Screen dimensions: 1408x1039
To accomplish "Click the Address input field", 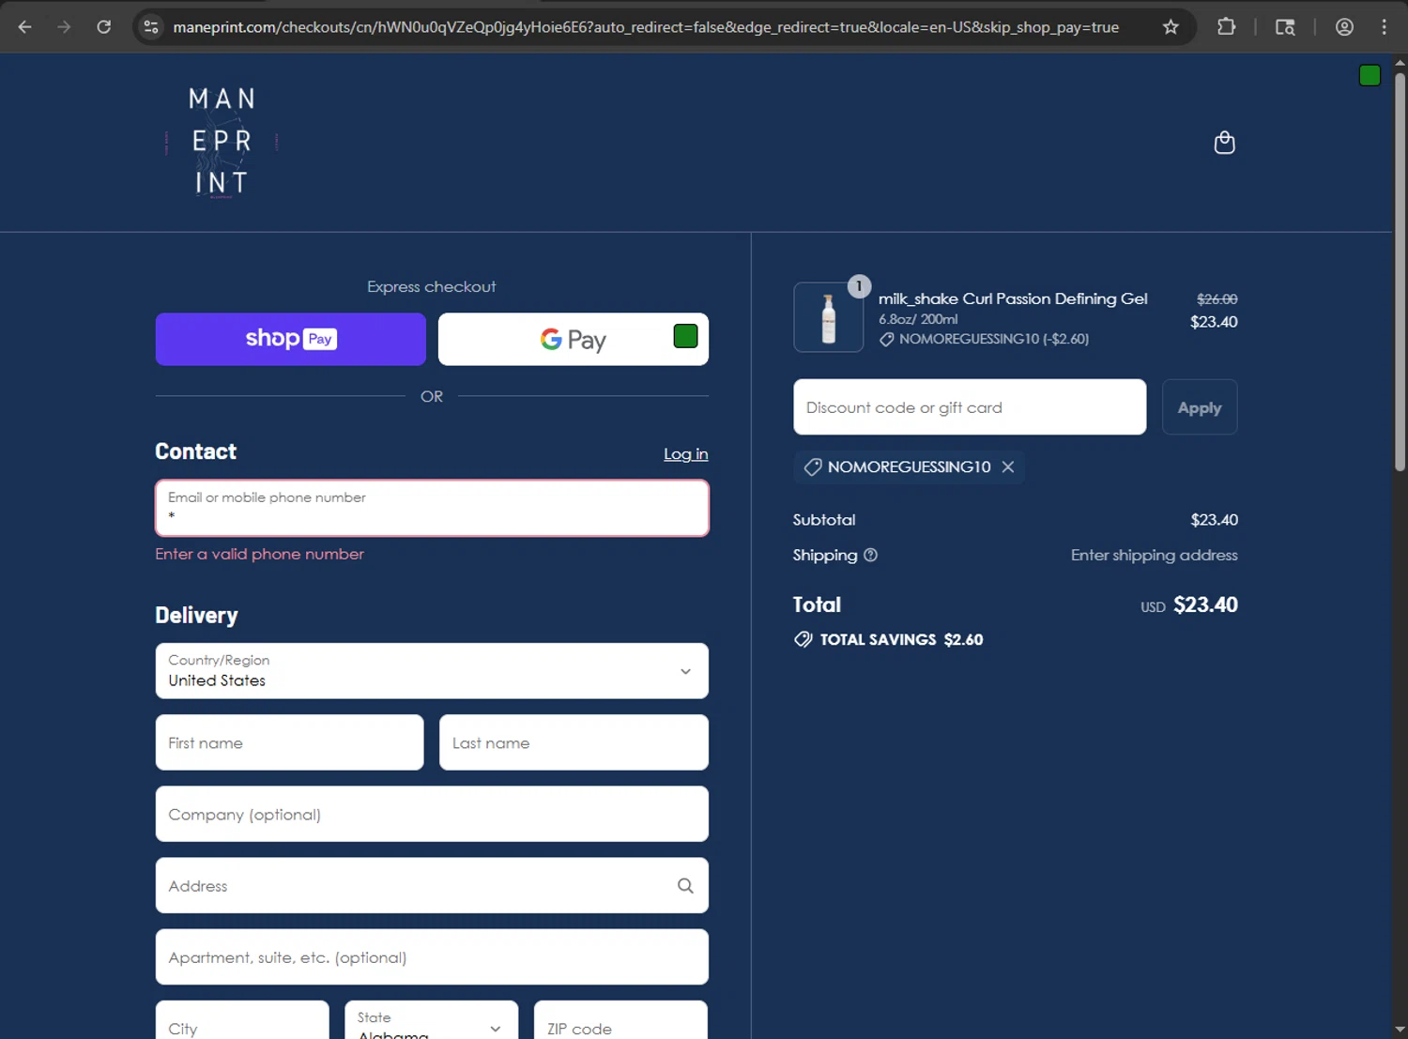I will [x=432, y=885].
